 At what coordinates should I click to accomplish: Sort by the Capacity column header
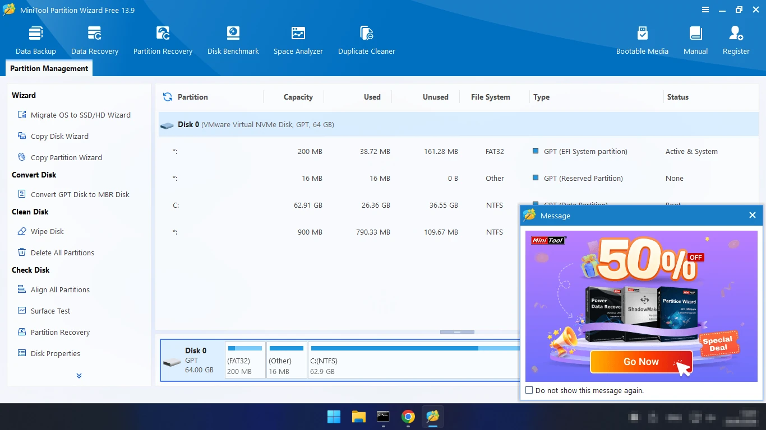coord(298,97)
